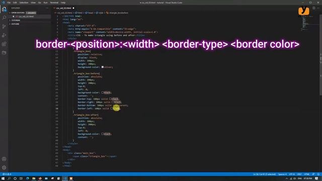Click the Explorer panel more actions ellipsis
Image resolution: width=322 pixels, height=181 pixels.
point(47,8)
